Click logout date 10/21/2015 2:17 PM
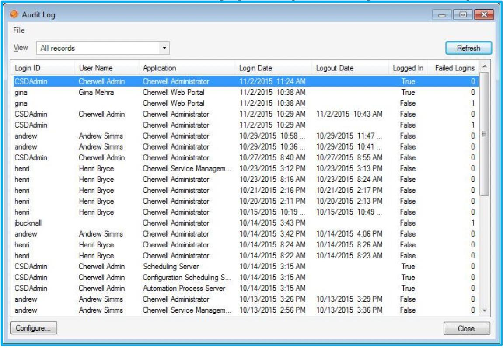This screenshot has height=348, width=503. 349,191
